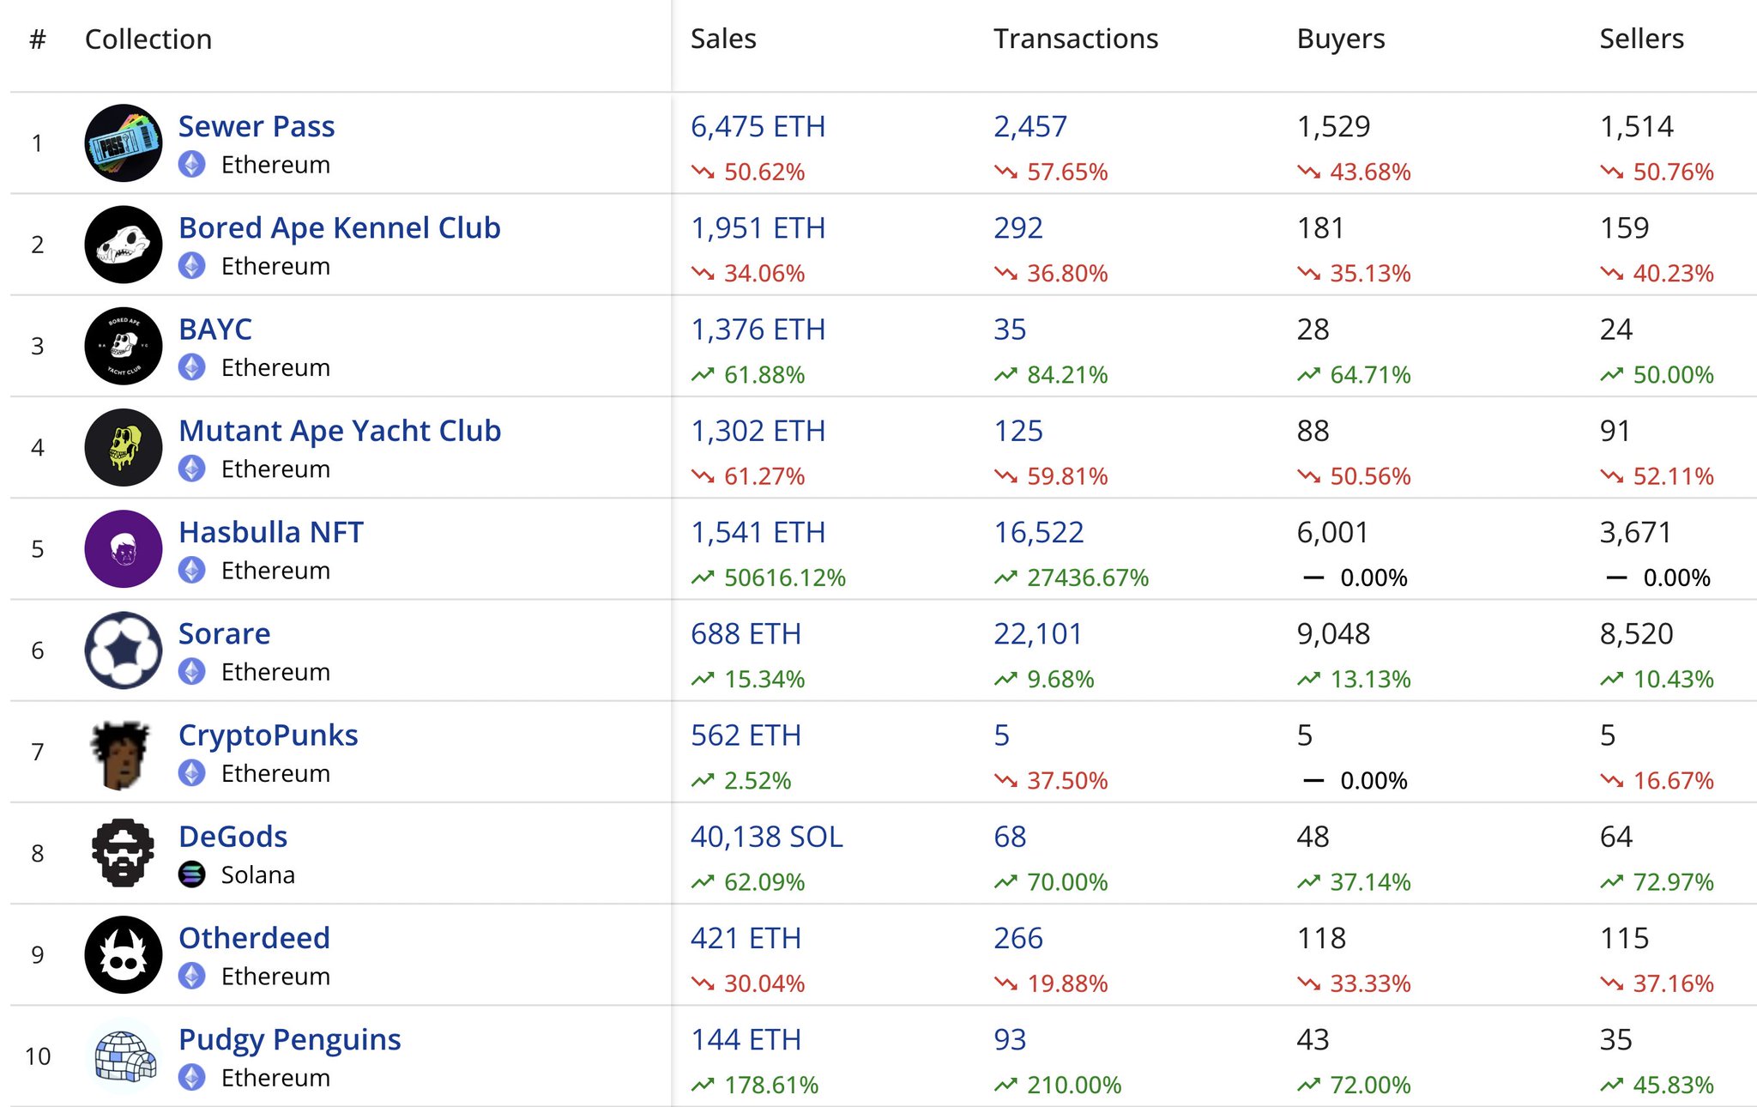The image size is (1757, 1107).
Task: Click the CryptoPunks pixel avatar
Action: pos(122,753)
